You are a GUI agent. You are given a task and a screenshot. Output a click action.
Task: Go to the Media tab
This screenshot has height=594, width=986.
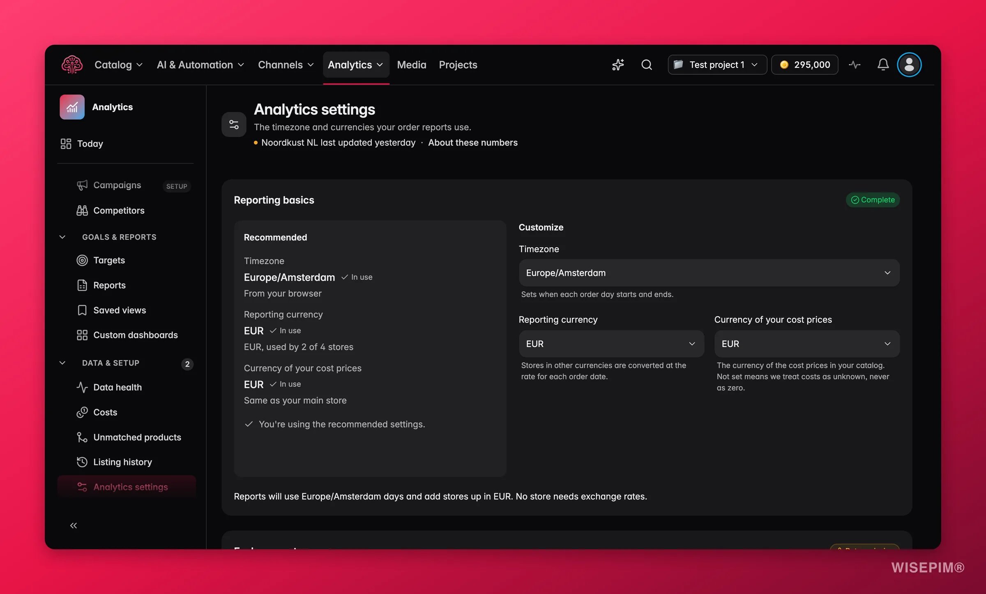(x=412, y=65)
